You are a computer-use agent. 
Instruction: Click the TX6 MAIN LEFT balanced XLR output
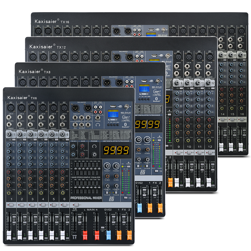75,108
